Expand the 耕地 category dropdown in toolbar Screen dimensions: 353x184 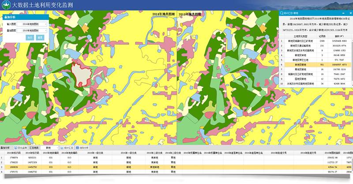pos(51,148)
